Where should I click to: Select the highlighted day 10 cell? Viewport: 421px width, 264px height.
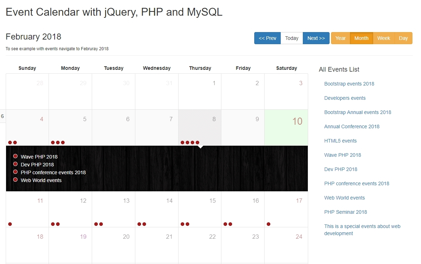tap(286, 128)
